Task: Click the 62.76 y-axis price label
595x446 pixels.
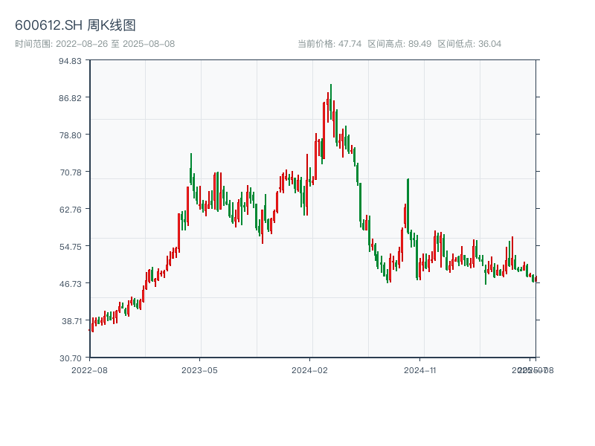Action: click(x=70, y=210)
